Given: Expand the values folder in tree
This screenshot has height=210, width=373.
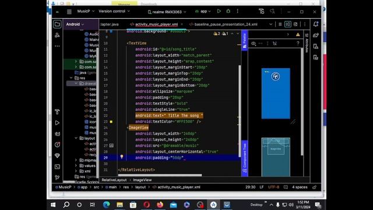Looking at the screenshot, I should pyautogui.click(x=76, y=166).
